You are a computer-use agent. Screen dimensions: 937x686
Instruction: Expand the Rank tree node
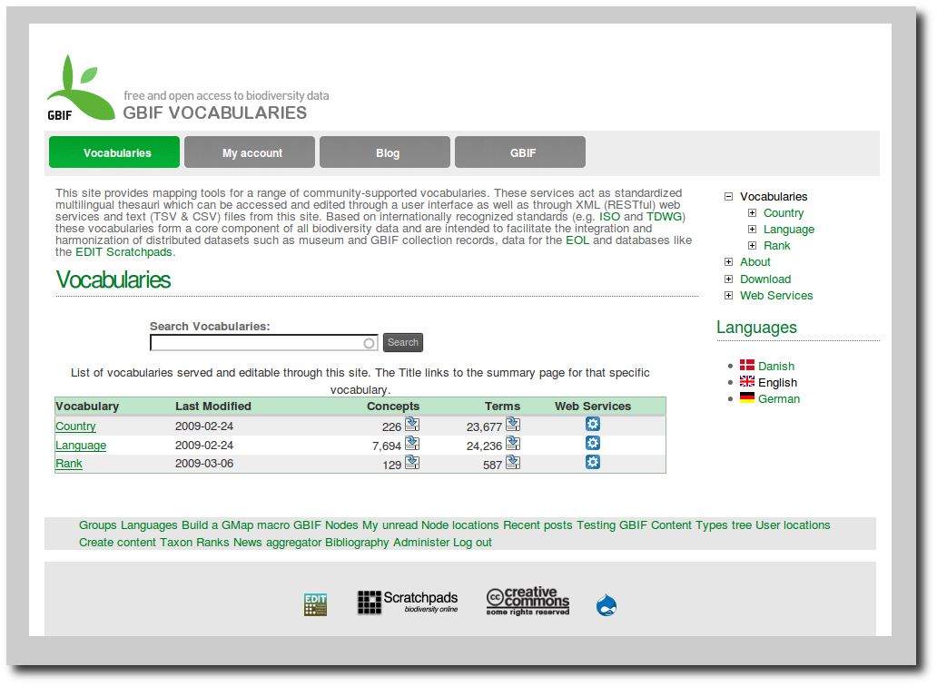753,245
